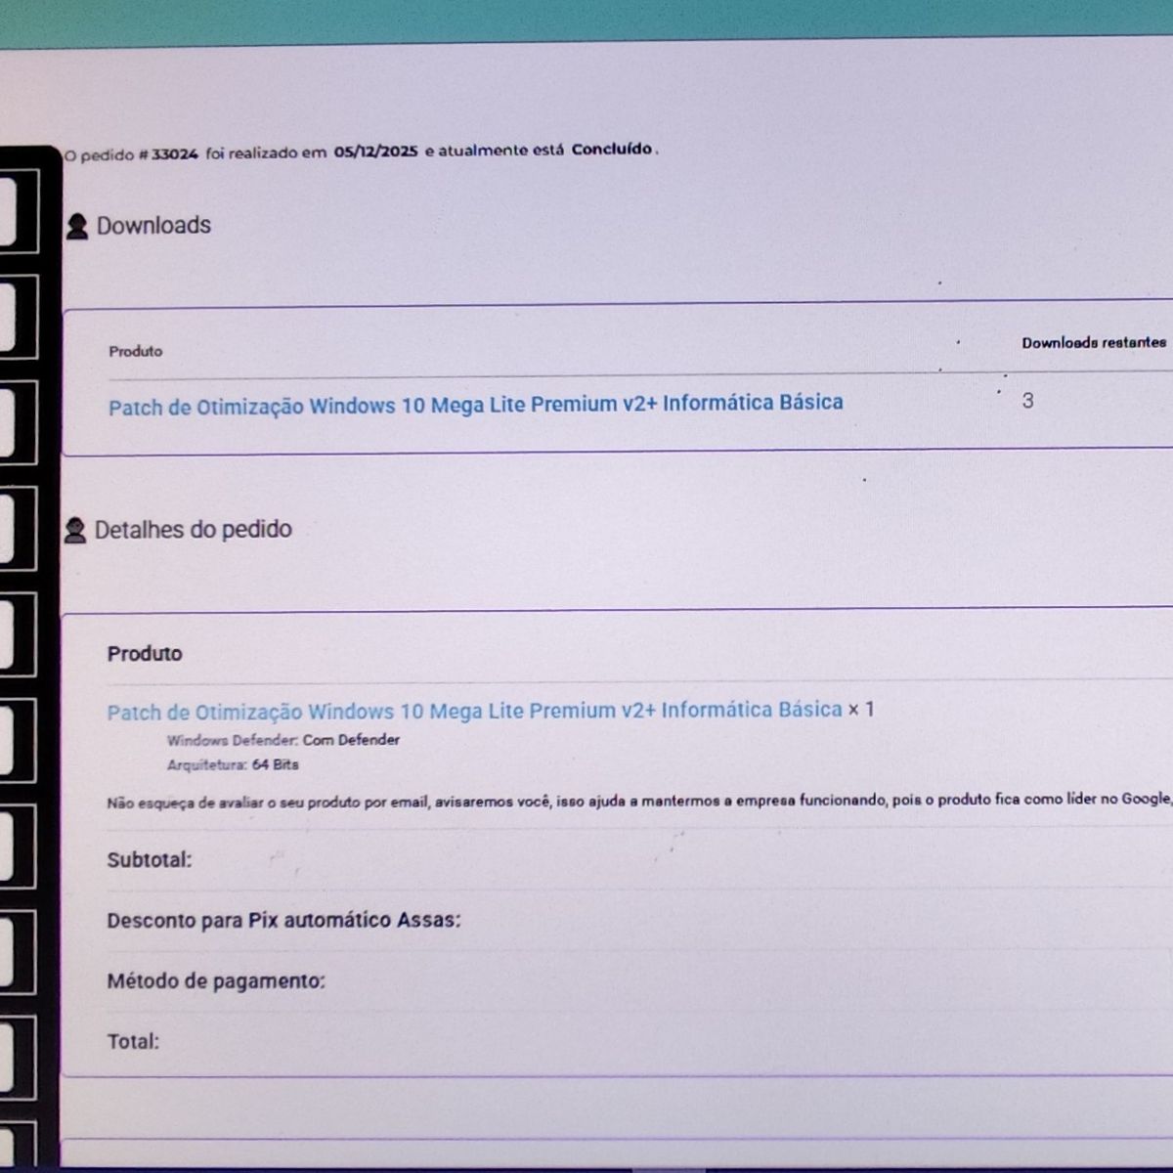Screen dimensions: 1173x1173
Task: Click the Subtotal row label
Action: point(150,860)
